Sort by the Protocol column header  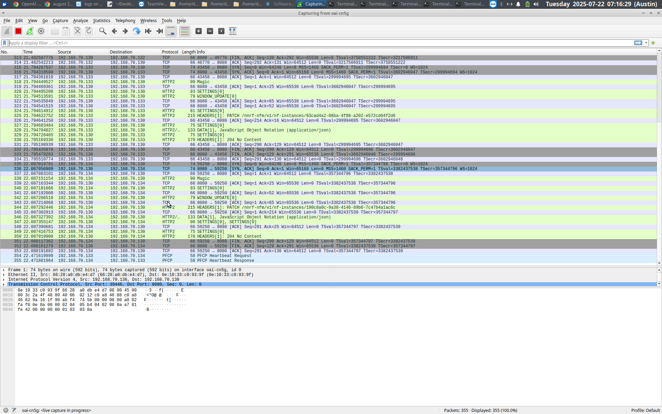[170, 52]
